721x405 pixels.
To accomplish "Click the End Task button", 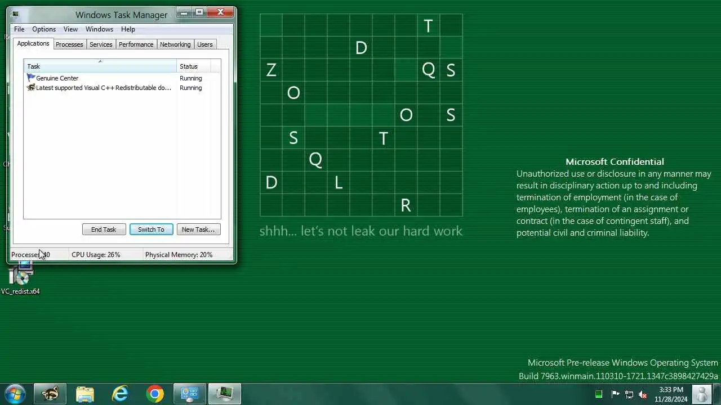I will (x=104, y=229).
